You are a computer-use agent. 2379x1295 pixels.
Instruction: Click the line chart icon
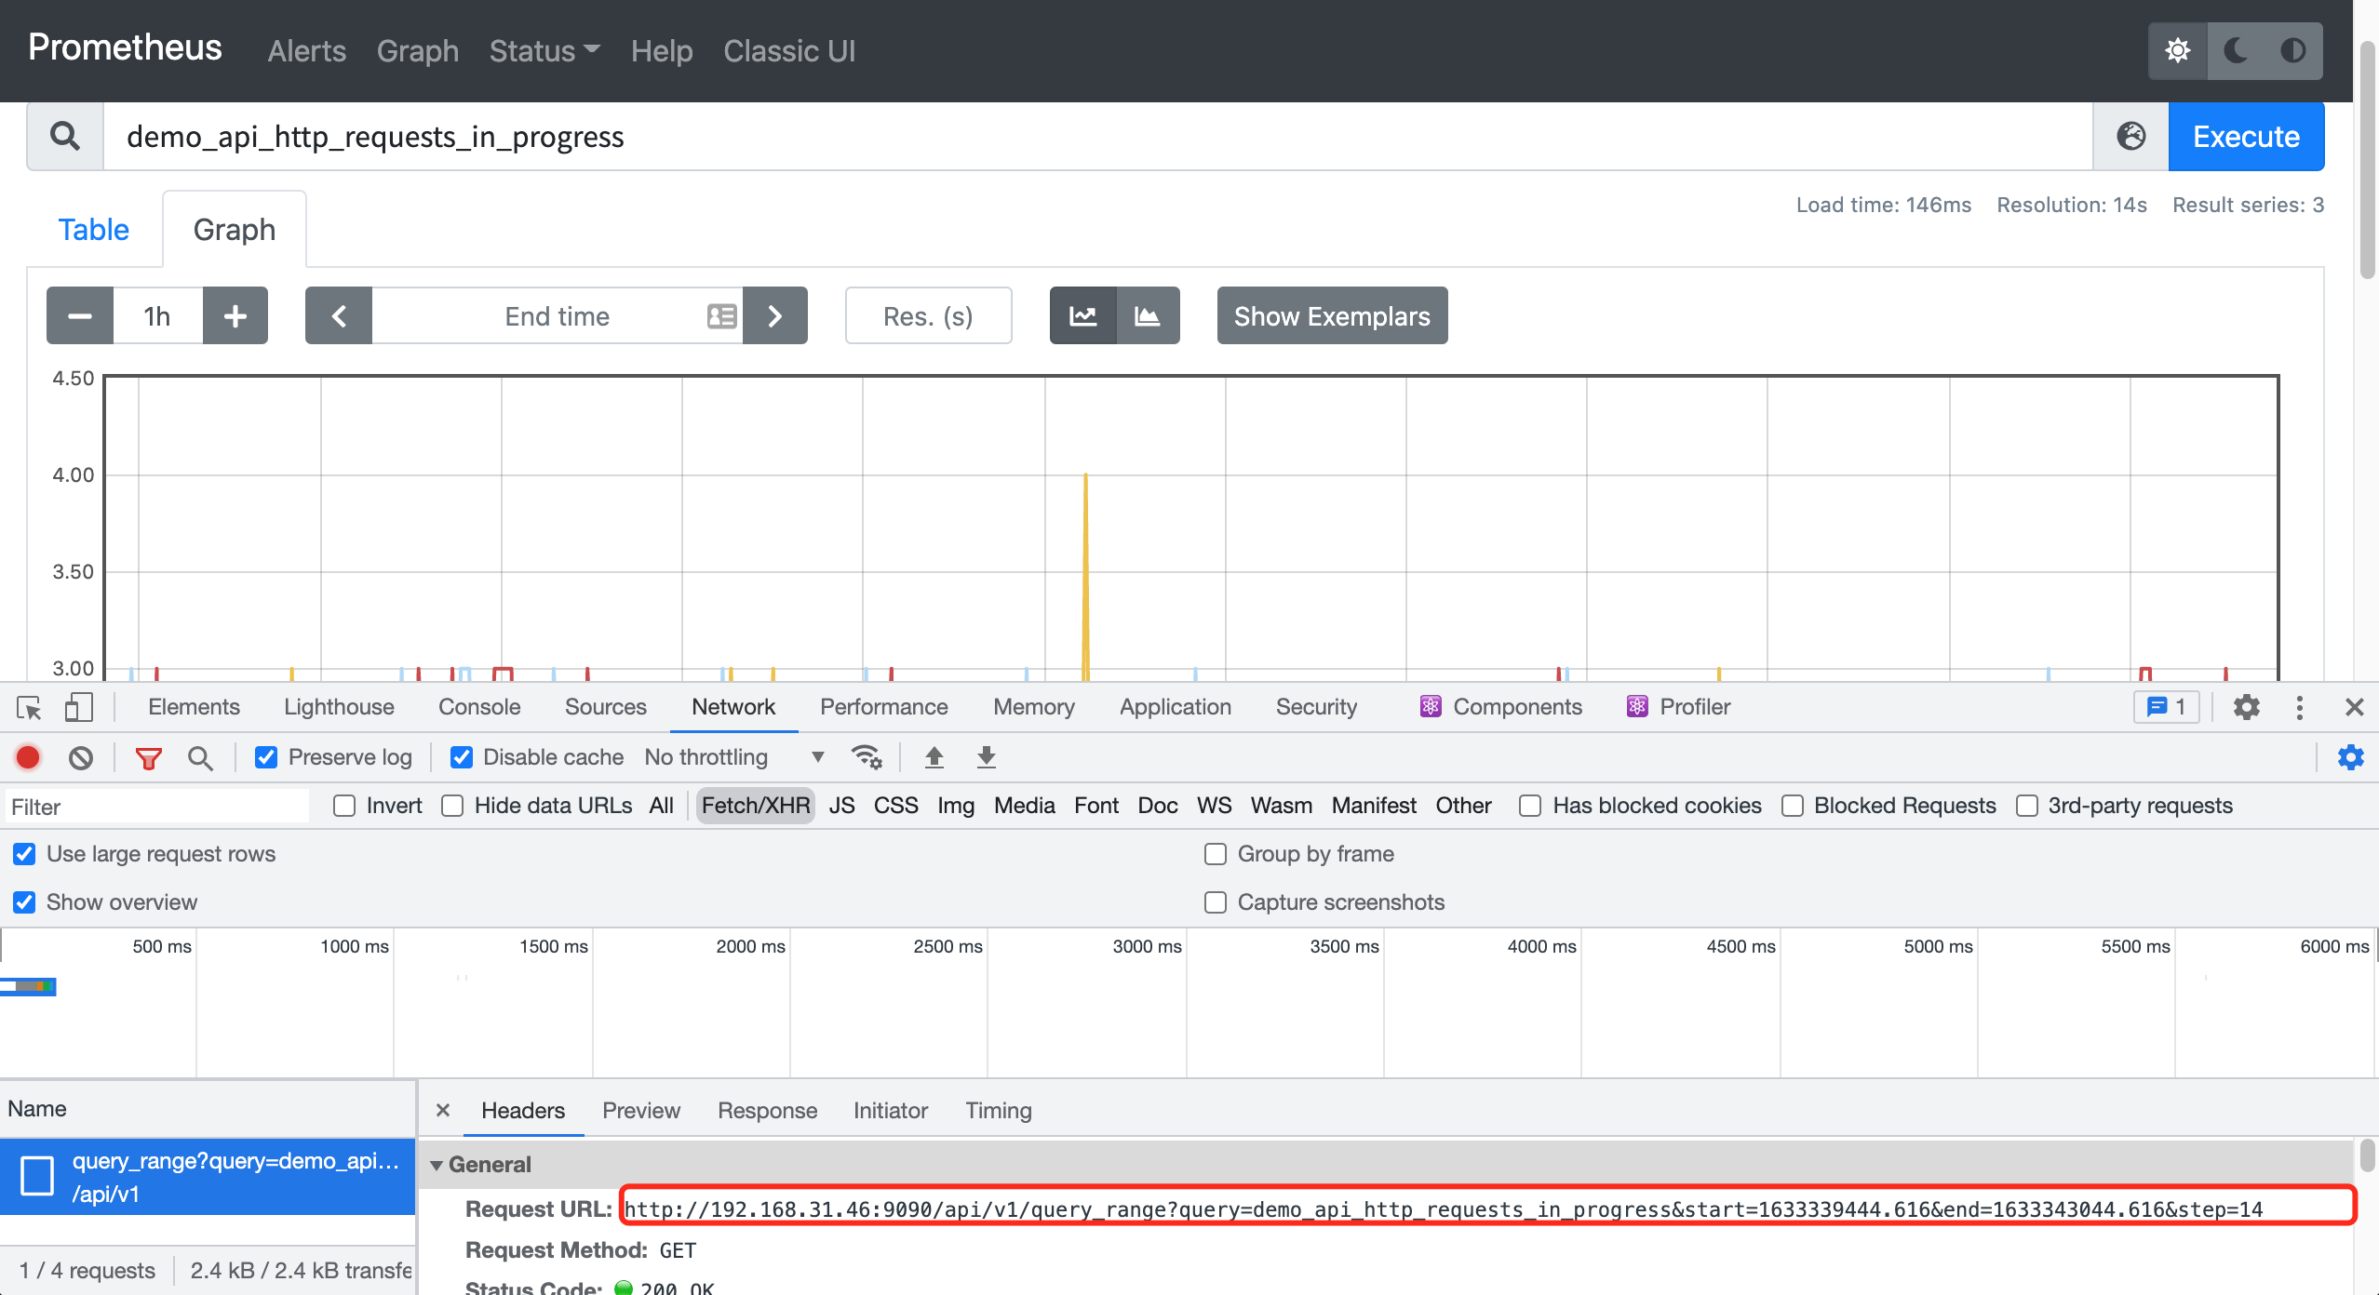tap(1082, 314)
